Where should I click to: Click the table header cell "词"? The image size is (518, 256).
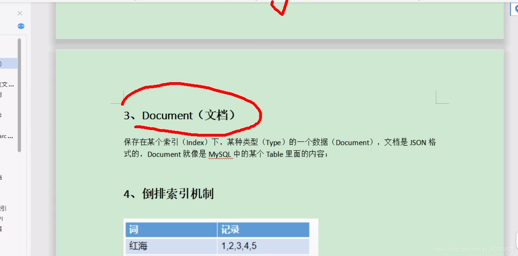tap(171, 230)
